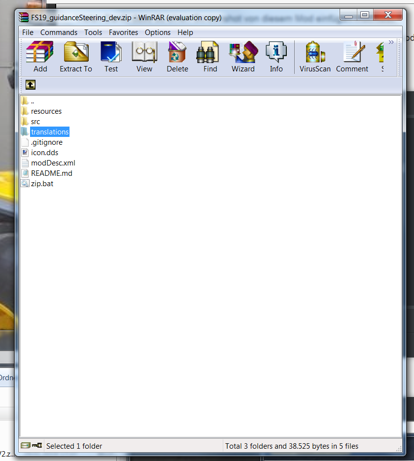Click the Add archive toolbar icon
Viewport: 414px width, 461px height.
click(x=40, y=52)
